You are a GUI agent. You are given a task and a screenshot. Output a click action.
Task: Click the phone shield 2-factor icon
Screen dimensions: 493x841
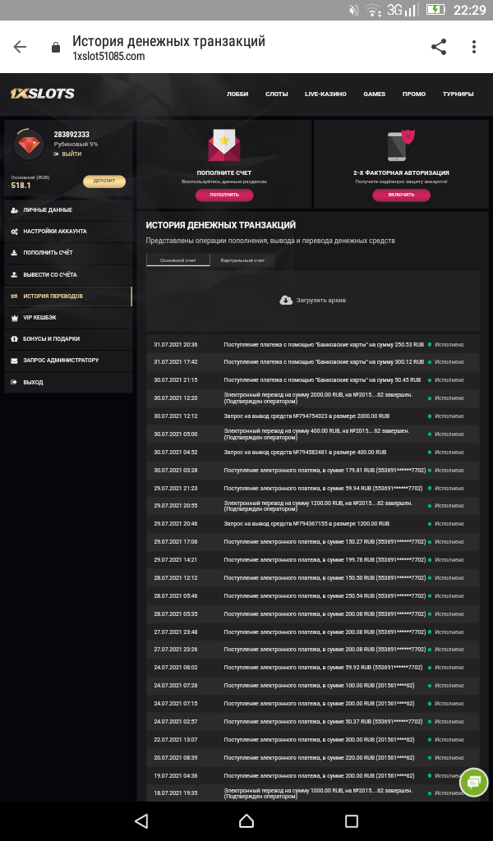pos(401,145)
